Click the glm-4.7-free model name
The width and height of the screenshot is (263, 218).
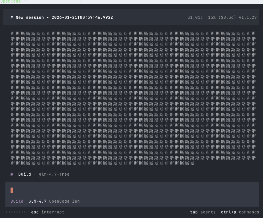[x=54, y=174]
